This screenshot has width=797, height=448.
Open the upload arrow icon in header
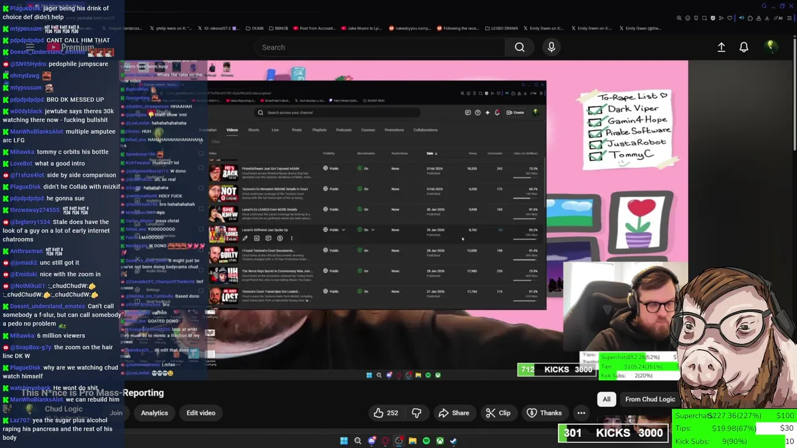[x=721, y=47]
